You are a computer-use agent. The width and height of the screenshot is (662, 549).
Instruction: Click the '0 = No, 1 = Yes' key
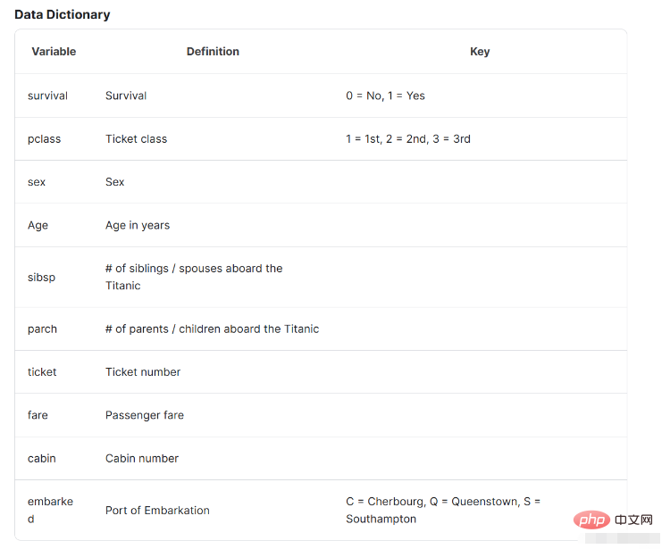point(385,96)
